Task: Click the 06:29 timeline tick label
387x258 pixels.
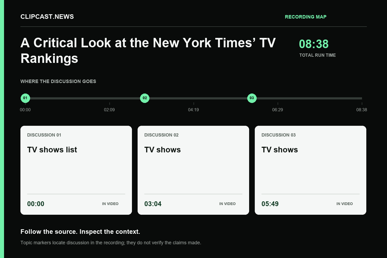Action: (x=278, y=110)
